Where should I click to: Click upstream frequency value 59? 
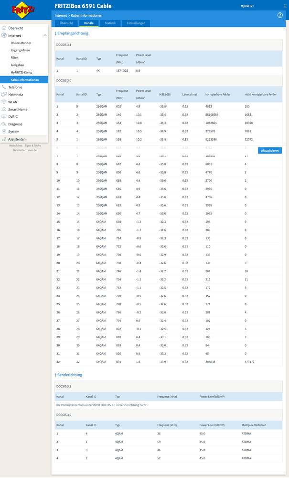(159, 442)
